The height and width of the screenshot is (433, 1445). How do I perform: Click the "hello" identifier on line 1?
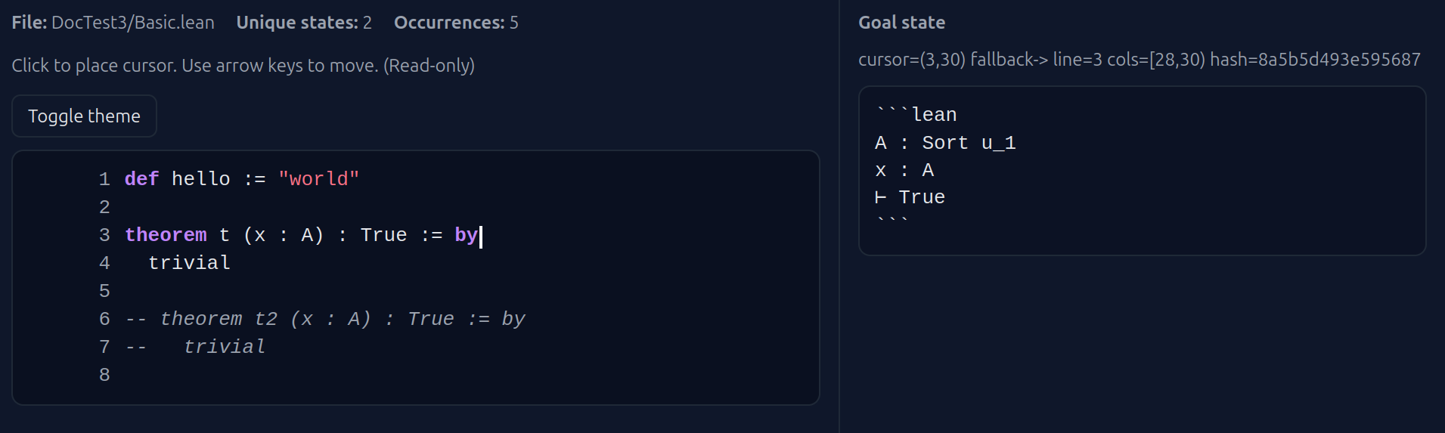click(200, 179)
